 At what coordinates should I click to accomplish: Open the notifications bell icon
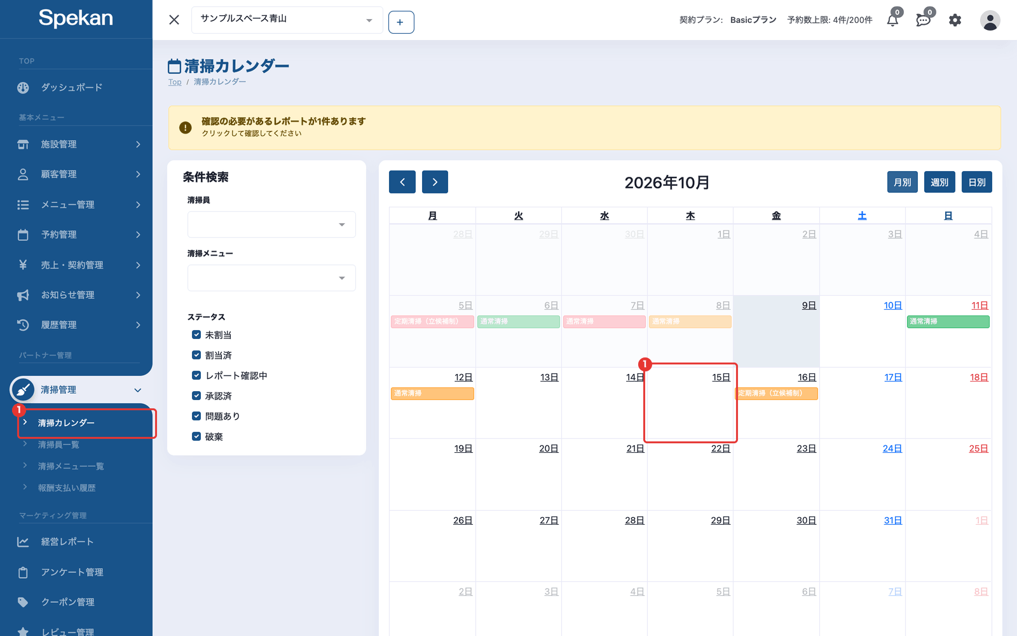coord(892,20)
